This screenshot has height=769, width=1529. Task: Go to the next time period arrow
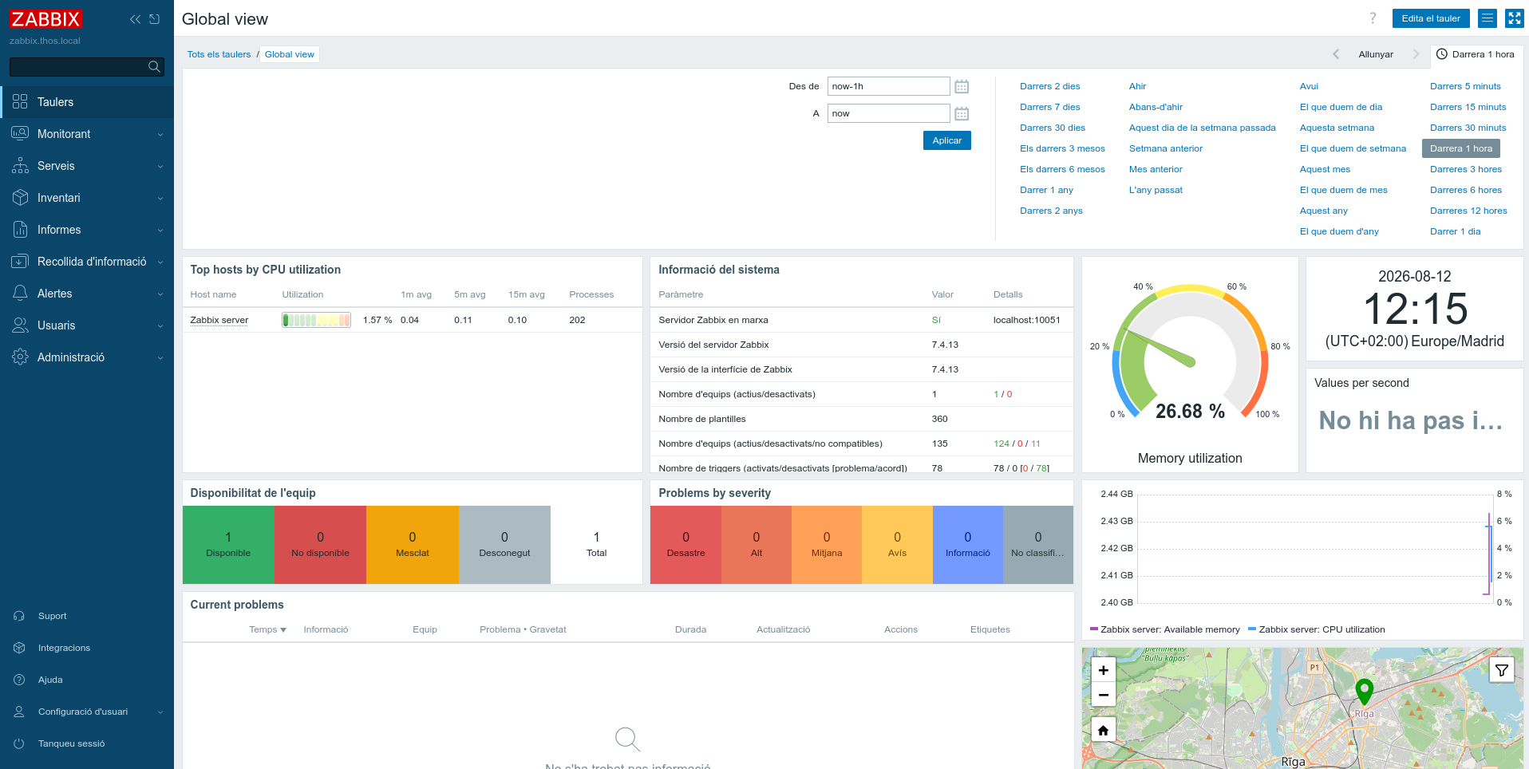pos(1416,54)
